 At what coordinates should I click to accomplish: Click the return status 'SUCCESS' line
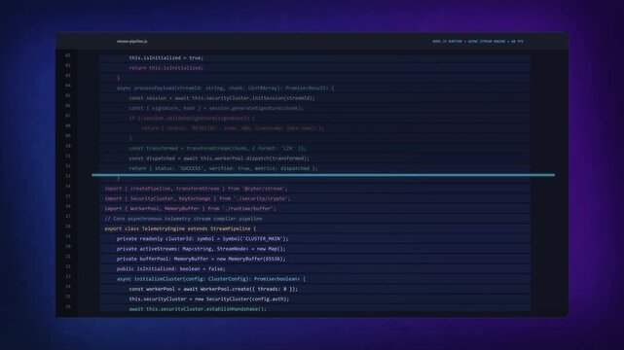[223, 168]
